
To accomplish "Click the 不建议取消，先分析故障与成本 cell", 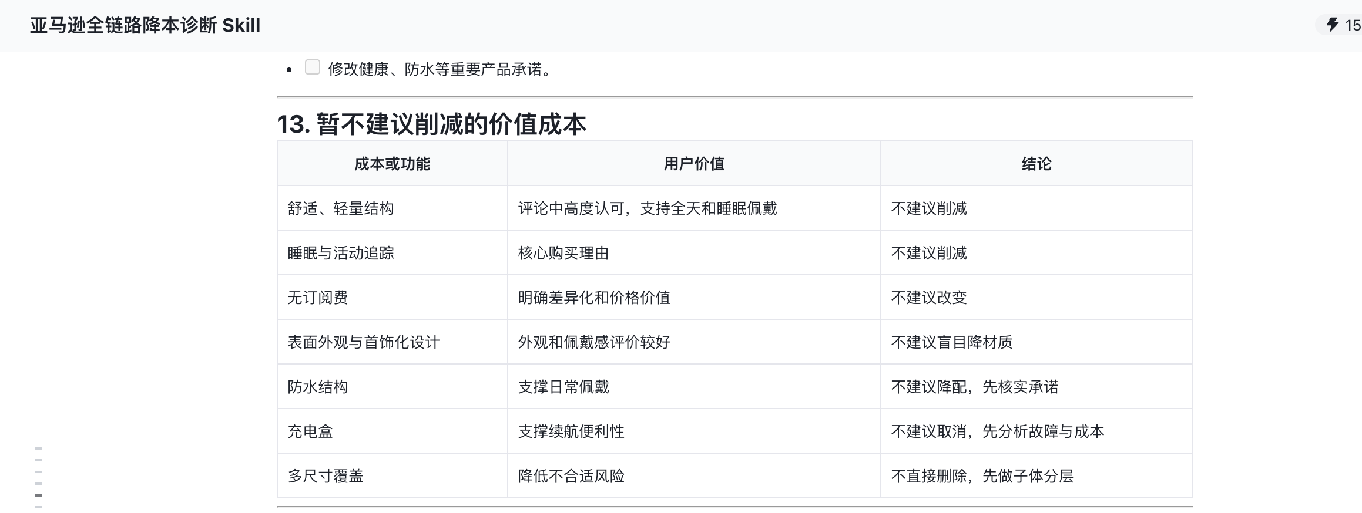I will coord(1036,431).
